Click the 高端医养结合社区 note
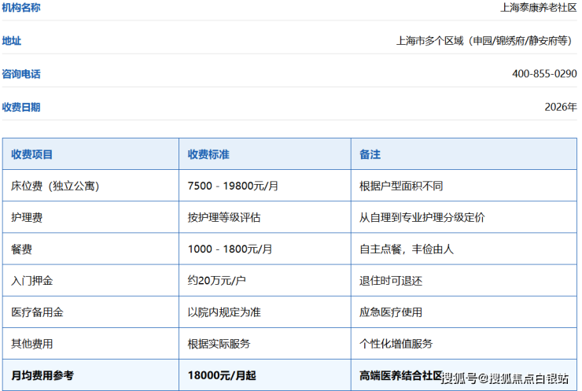This screenshot has width=582, height=391. [401, 375]
